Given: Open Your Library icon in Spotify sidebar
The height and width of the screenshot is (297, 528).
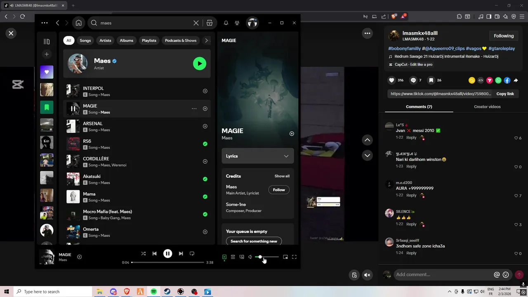Looking at the screenshot, I should point(47,41).
